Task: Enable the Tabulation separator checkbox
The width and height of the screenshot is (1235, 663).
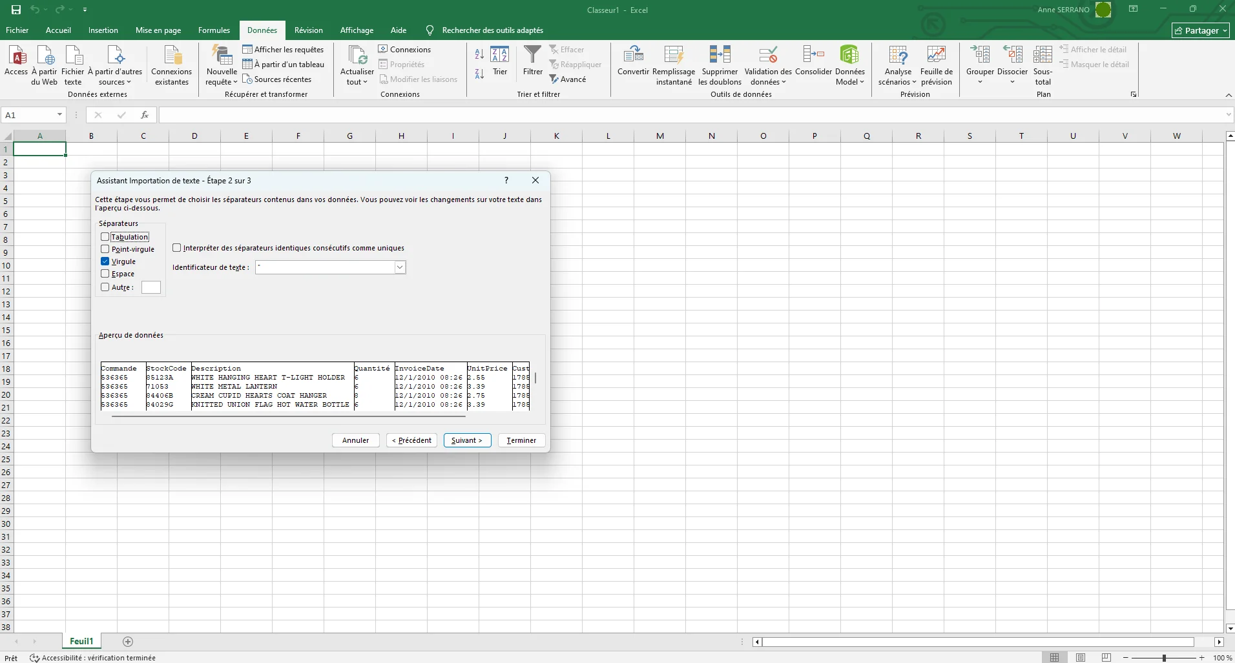Action: pyautogui.click(x=105, y=237)
